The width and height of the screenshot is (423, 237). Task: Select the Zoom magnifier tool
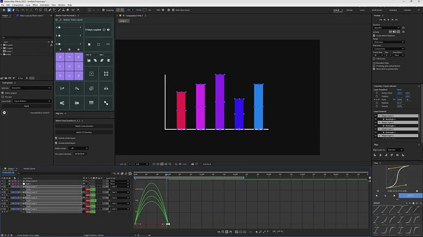tap(18, 10)
